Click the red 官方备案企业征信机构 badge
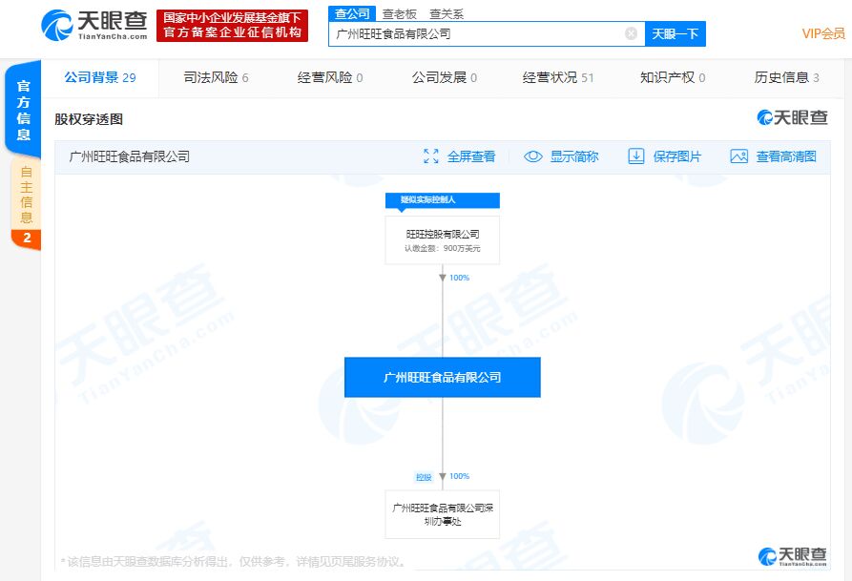The height and width of the screenshot is (581, 852). coord(232,25)
